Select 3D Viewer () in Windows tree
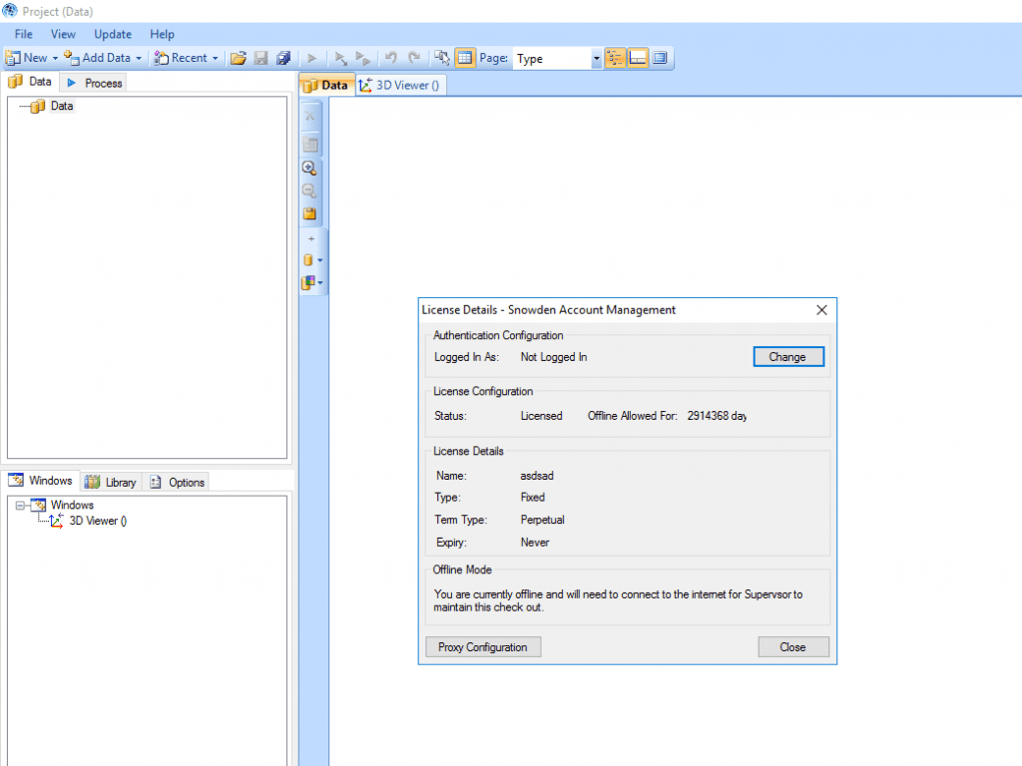This screenshot has width=1022, height=766. [98, 521]
